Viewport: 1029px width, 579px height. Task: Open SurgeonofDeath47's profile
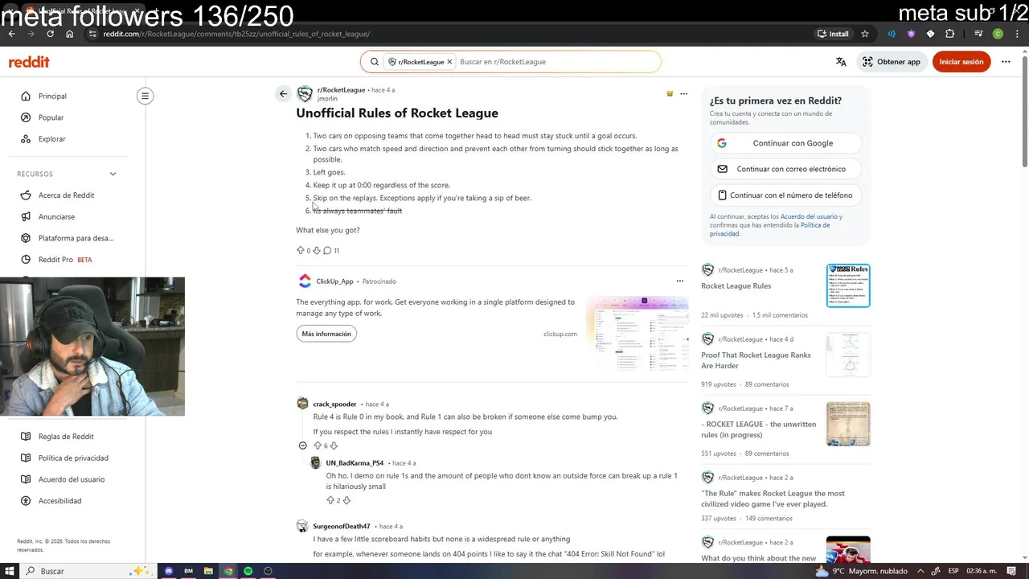coord(342,527)
